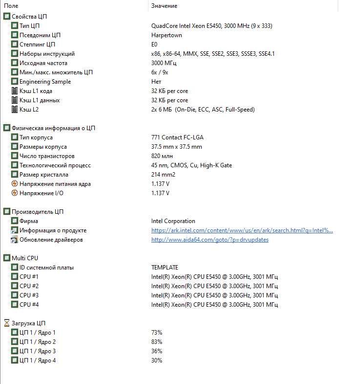Click the Тип корпуса row icon

tap(15, 137)
